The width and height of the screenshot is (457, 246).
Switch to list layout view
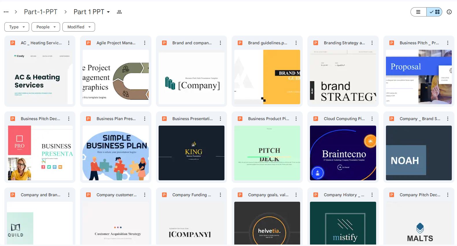[x=418, y=12]
